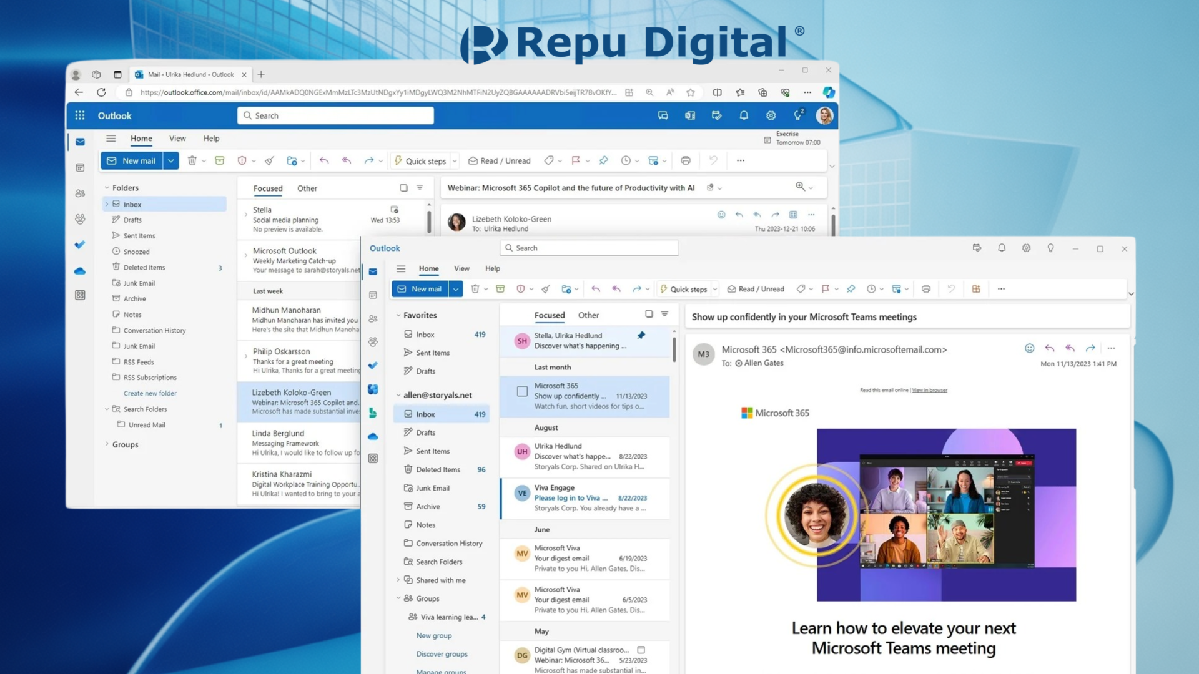
Task: Click Sweep broom icon in web Outlook toolbar
Action: coord(269,160)
